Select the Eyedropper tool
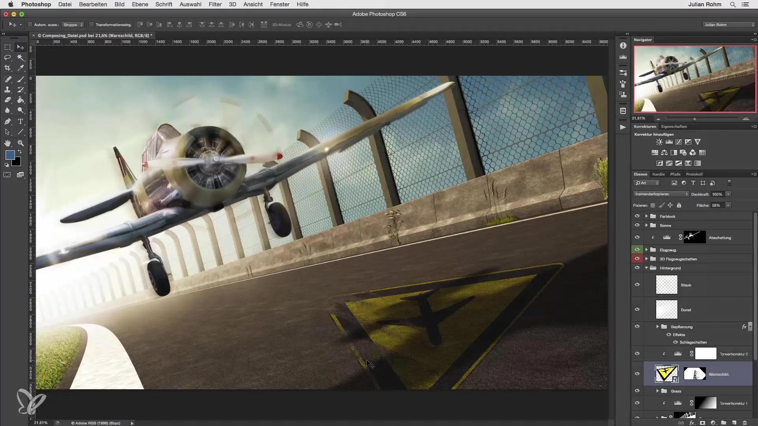The width and height of the screenshot is (758, 426). [x=21, y=68]
